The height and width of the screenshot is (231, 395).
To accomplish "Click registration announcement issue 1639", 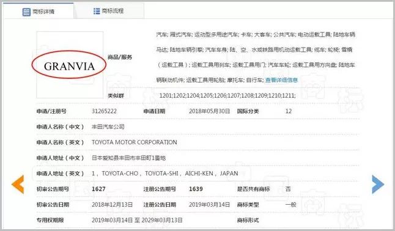I will [x=196, y=189].
